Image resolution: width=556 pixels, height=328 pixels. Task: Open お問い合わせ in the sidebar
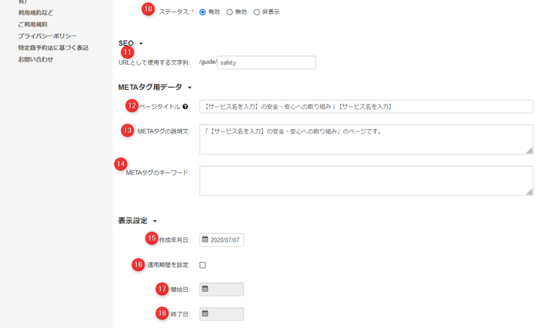click(36, 59)
